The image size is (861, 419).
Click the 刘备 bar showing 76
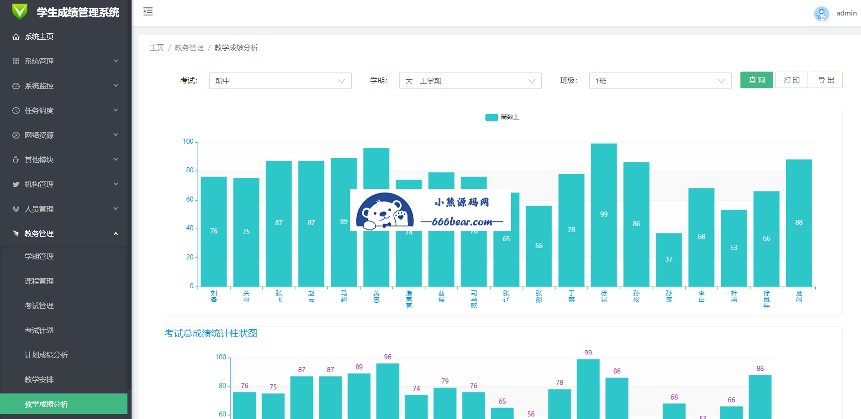(x=214, y=232)
